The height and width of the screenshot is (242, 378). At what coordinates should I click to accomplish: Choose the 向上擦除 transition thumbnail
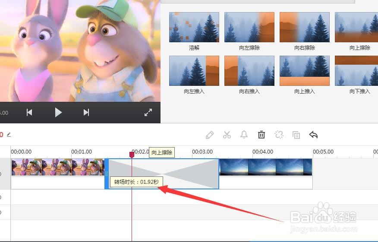[356, 27]
